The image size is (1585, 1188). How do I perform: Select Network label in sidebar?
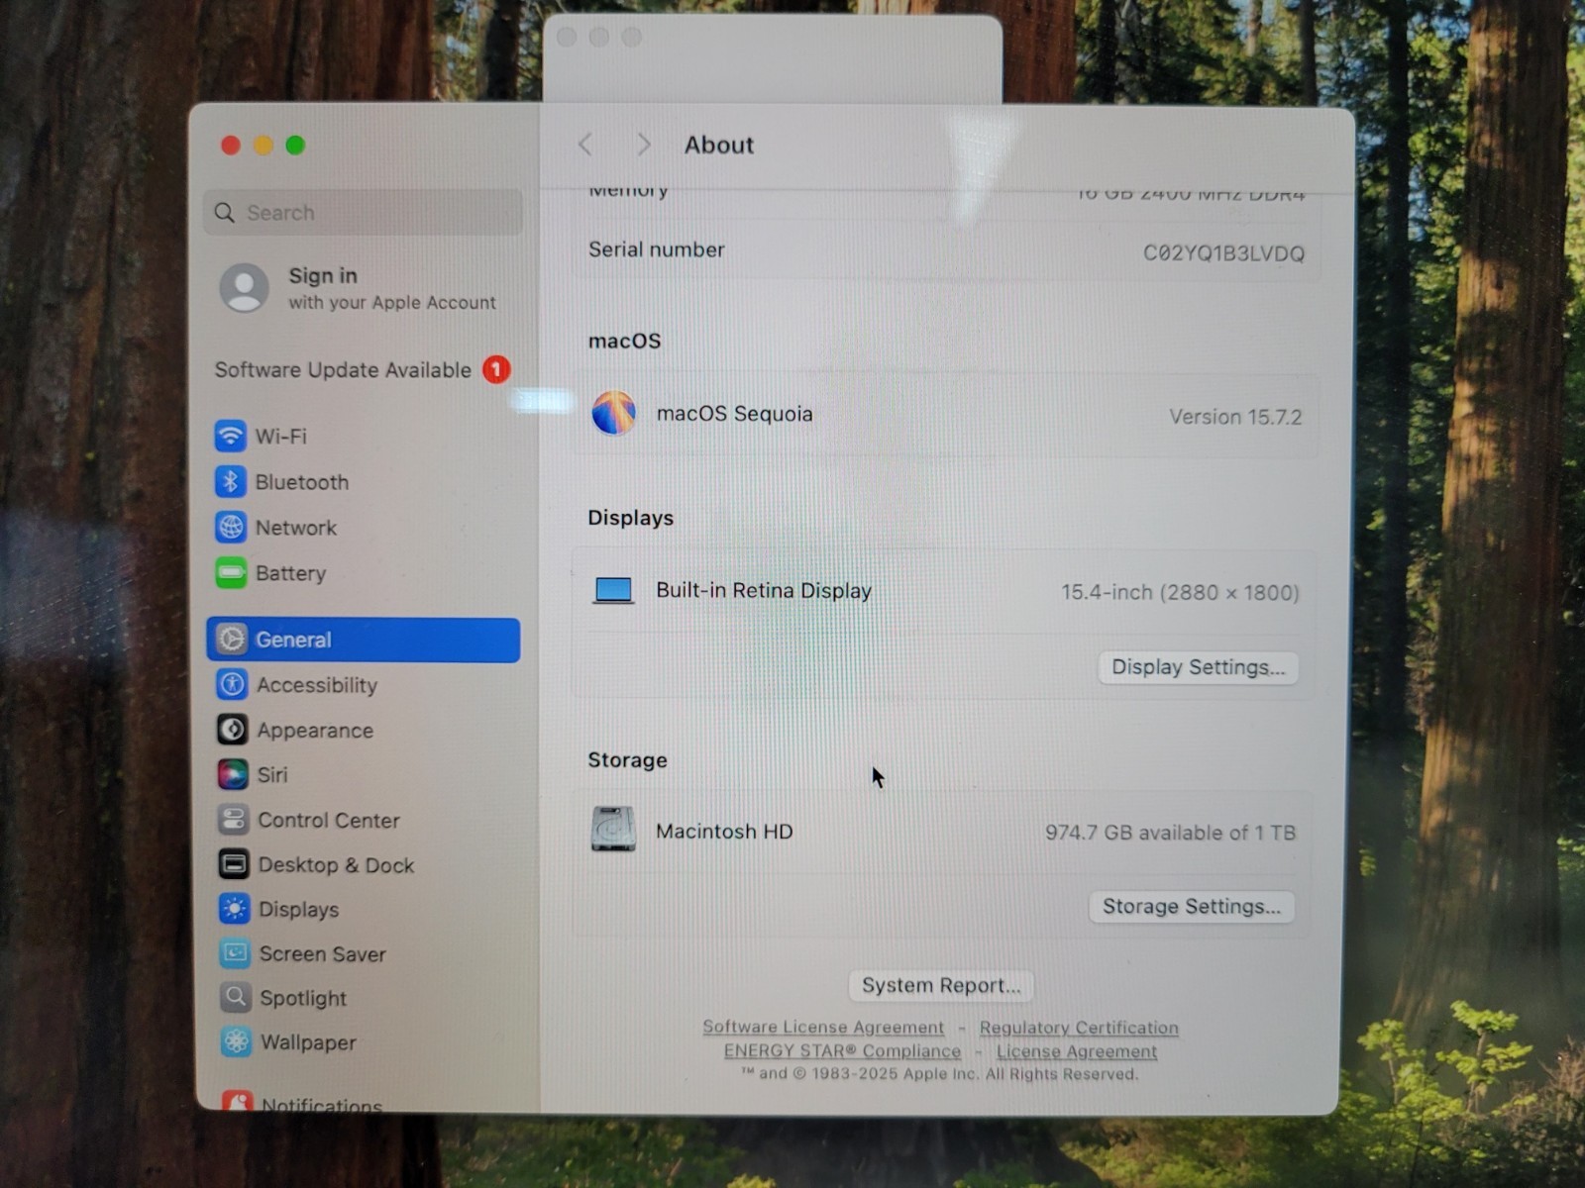pyautogui.click(x=296, y=528)
